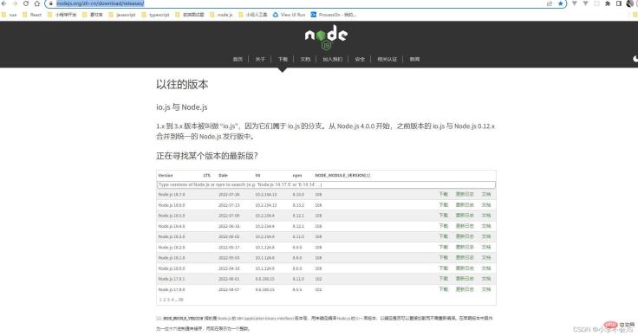The image size is (638, 336).
Task: Open the browser home page icon
Action: coord(37,3)
